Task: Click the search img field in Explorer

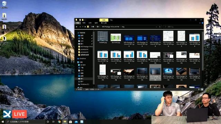Action: 183,27
